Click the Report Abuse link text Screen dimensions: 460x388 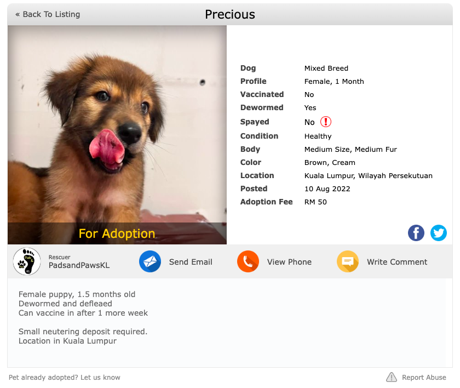[424, 378]
